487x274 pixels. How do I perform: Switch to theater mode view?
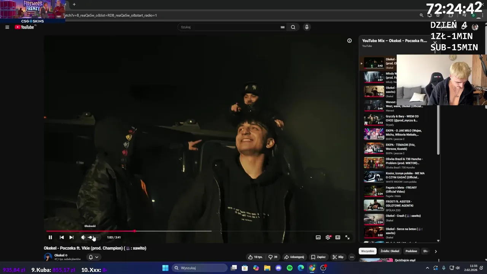pos(337,237)
